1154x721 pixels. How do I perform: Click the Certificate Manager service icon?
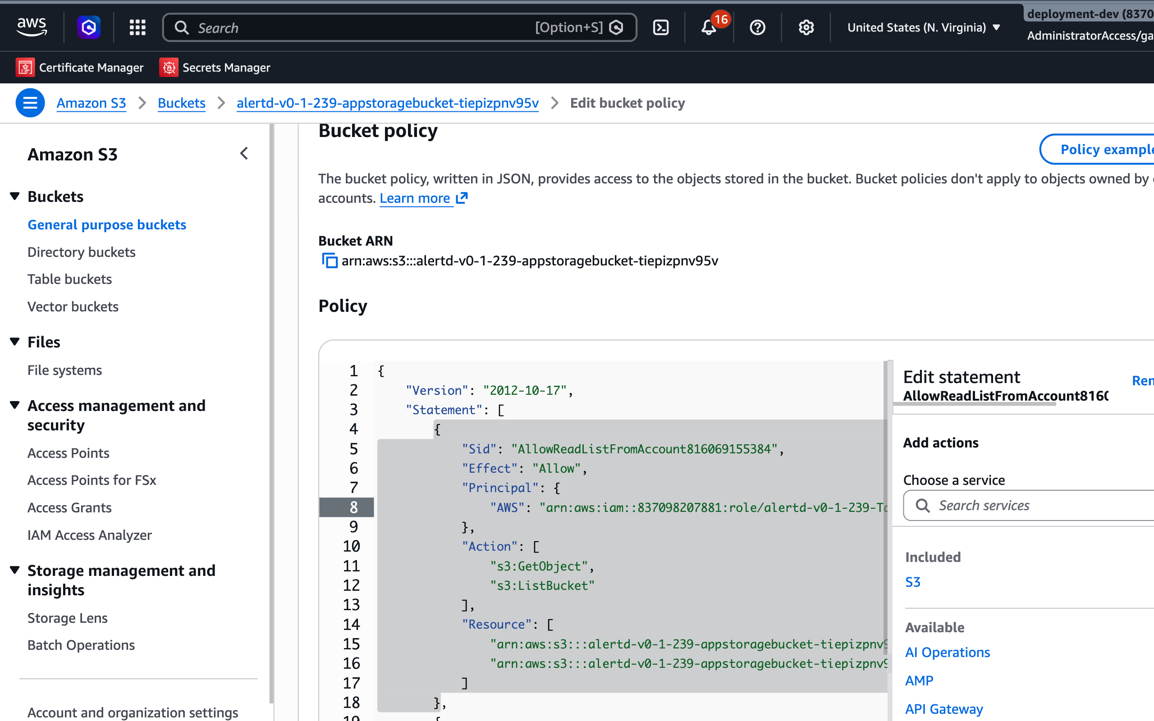coord(25,67)
